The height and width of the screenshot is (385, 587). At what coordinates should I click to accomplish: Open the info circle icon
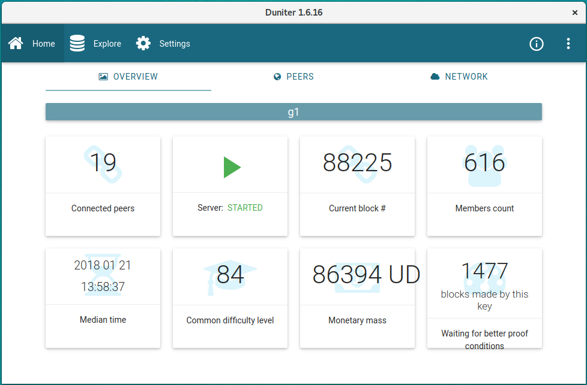[537, 44]
